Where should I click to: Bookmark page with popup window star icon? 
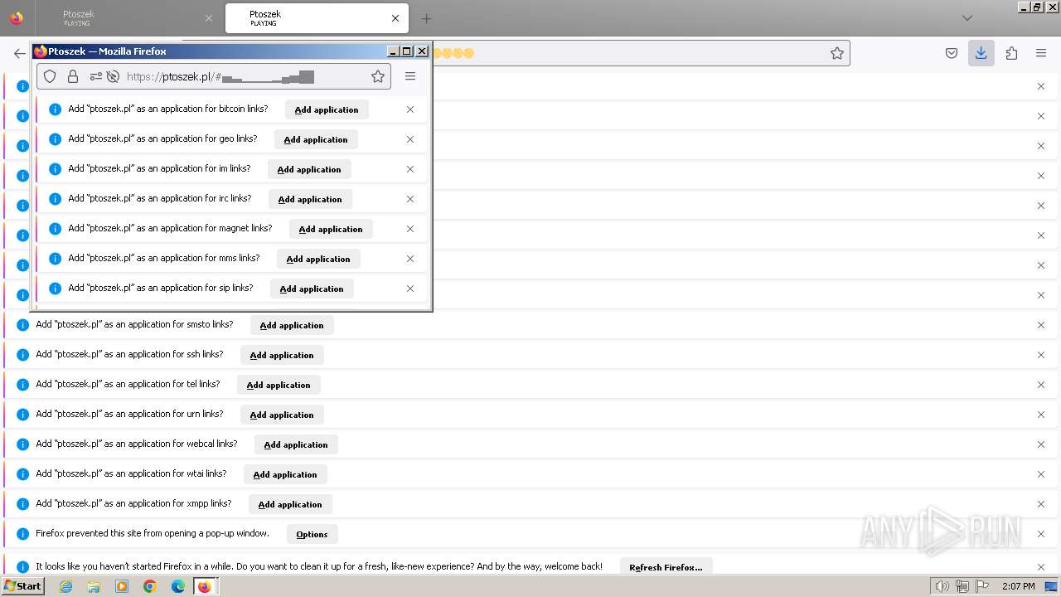click(378, 76)
